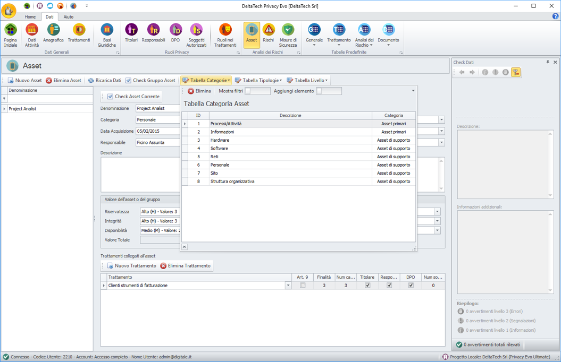This screenshot has width=561, height=362.
Task: Click the Descrizione vertical scrollbar in Check Dati
Action: point(550,165)
